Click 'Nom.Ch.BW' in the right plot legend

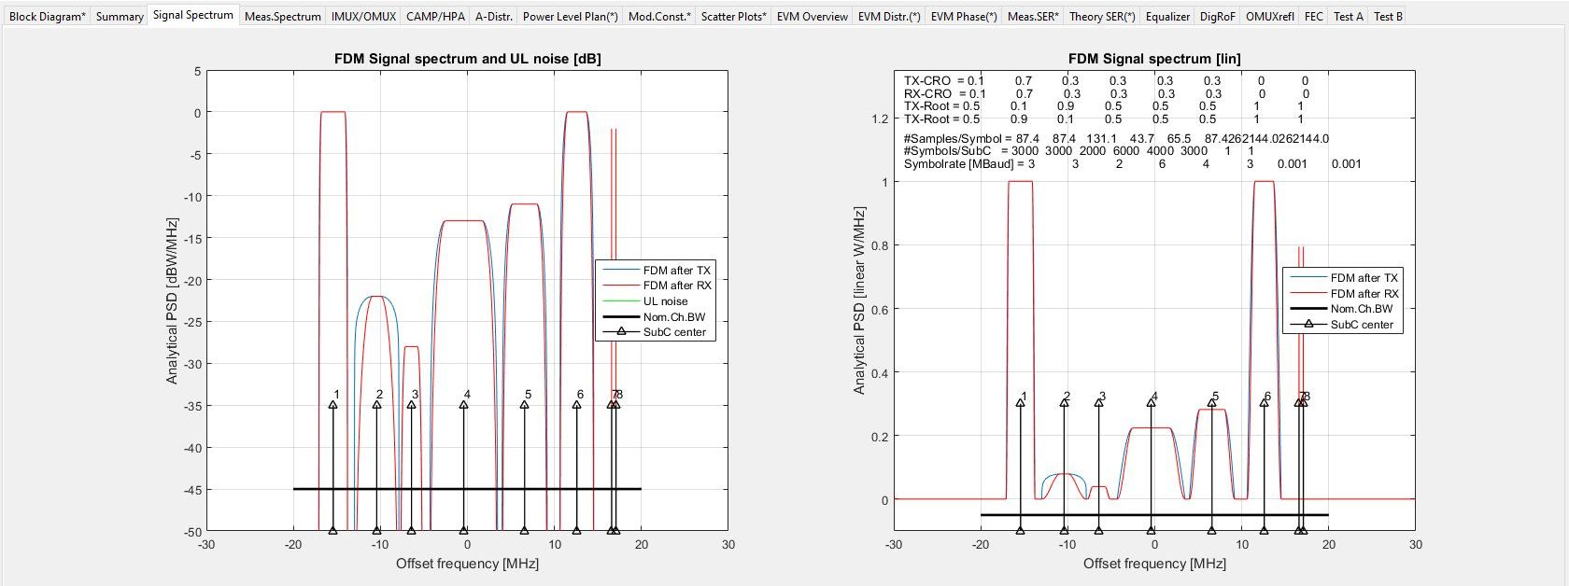[1362, 309]
